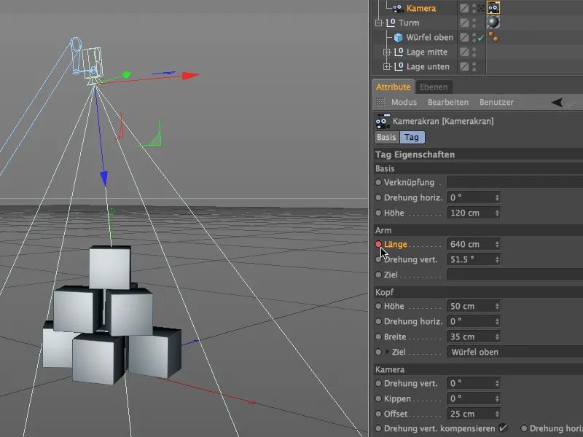This screenshot has width=583, height=437.
Task: Click the null object icon of Lage unten
Action: [399, 66]
